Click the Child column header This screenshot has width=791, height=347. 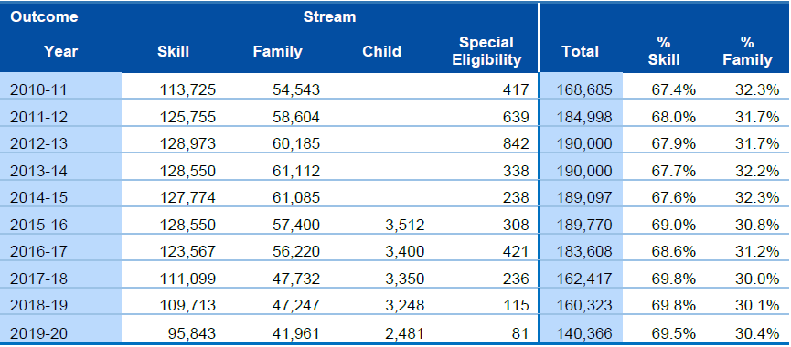tap(382, 51)
